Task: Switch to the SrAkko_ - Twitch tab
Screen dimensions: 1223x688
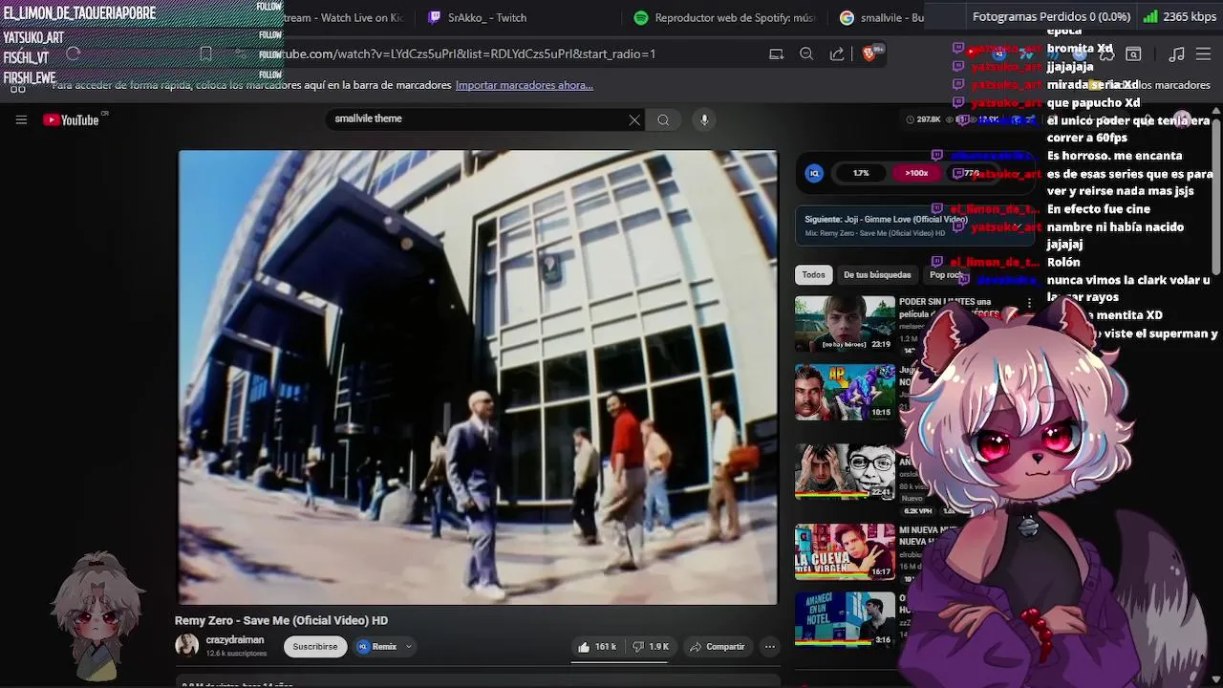Action: coord(486,17)
